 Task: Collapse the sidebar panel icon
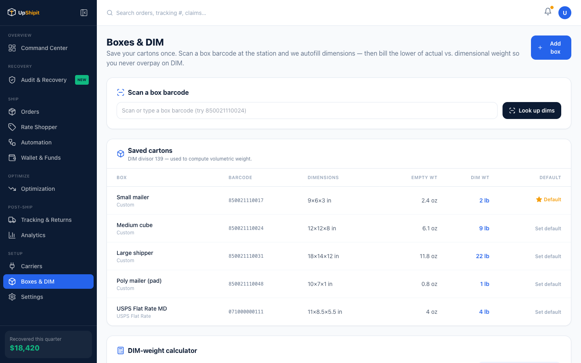tap(84, 13)
